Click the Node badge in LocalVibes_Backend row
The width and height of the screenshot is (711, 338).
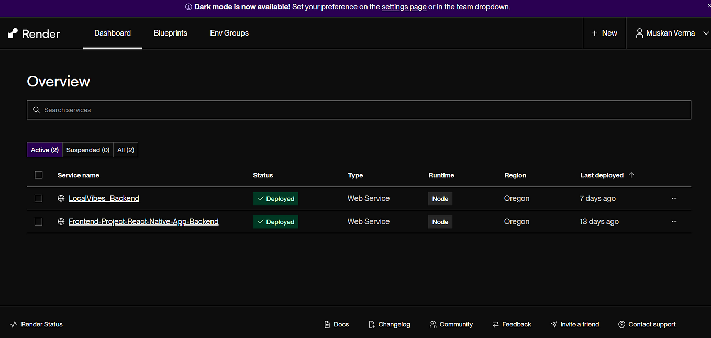(x=440, y=199)
